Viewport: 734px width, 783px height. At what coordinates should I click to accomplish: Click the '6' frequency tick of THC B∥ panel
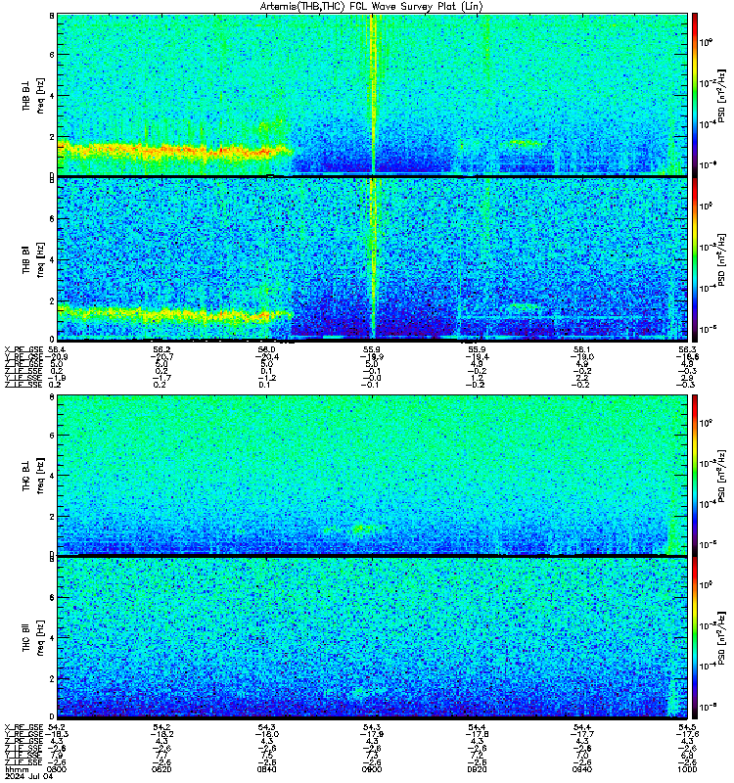(x=52, y=597)
